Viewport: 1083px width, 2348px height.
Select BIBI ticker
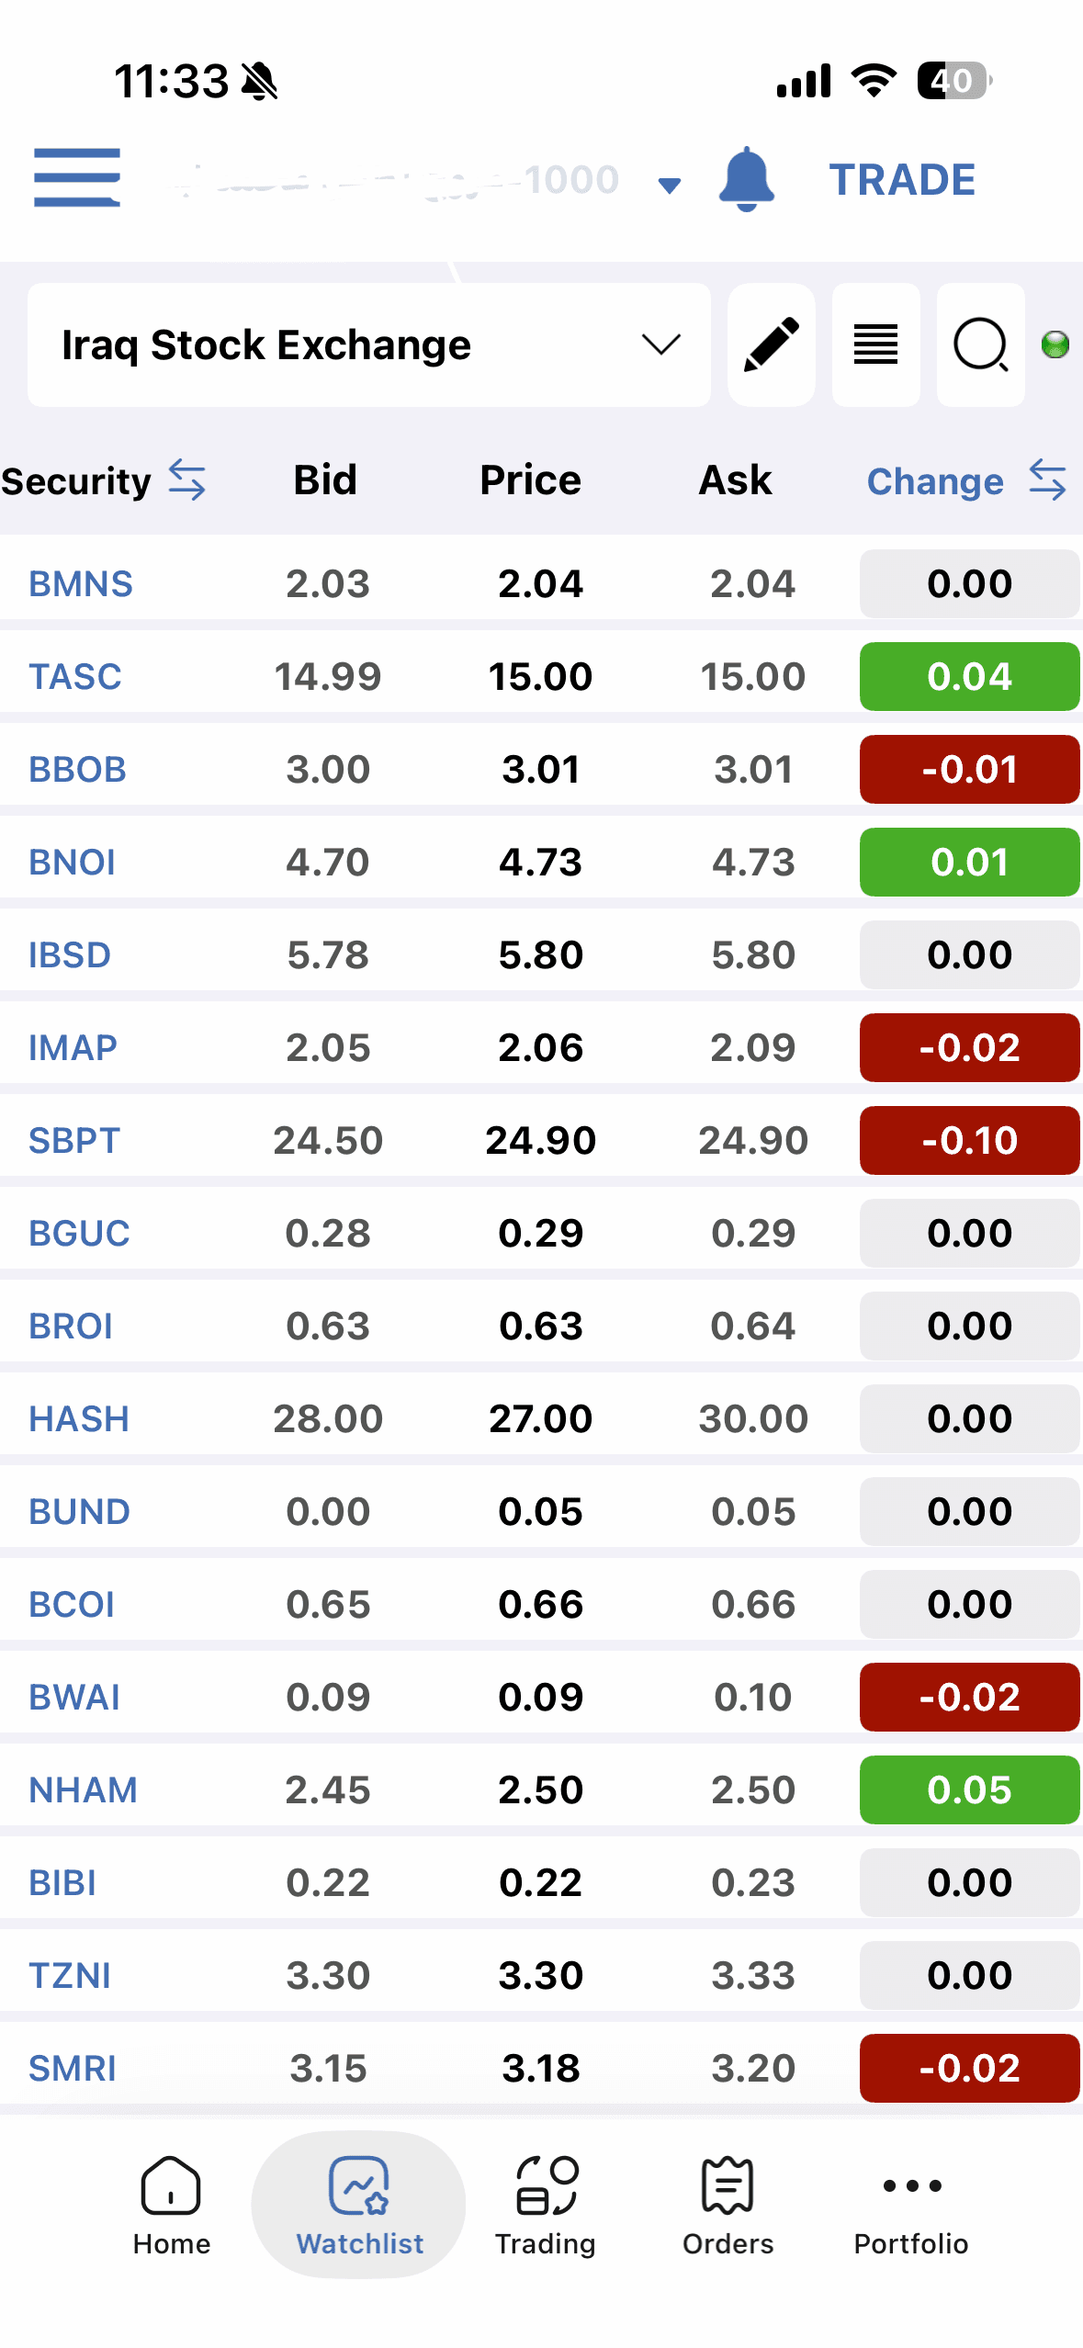pyautogui.click(x=62, y=1882)
